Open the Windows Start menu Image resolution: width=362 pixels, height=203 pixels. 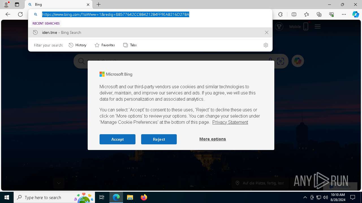(x=7, y=197)
